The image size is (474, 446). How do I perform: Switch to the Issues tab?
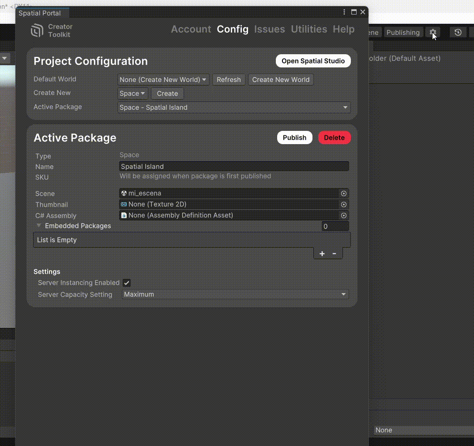[x=269, y=29]
